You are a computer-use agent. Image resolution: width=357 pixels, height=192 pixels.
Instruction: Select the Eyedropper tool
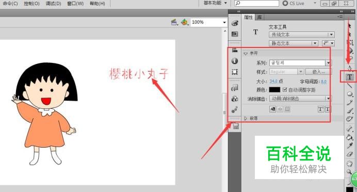point(350,146)
